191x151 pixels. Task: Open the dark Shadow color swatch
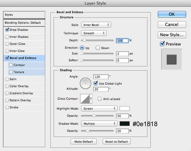click(124, 124)
